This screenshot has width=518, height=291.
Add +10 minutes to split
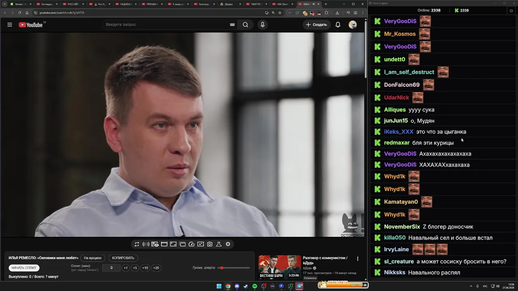[x=145, y=268]
